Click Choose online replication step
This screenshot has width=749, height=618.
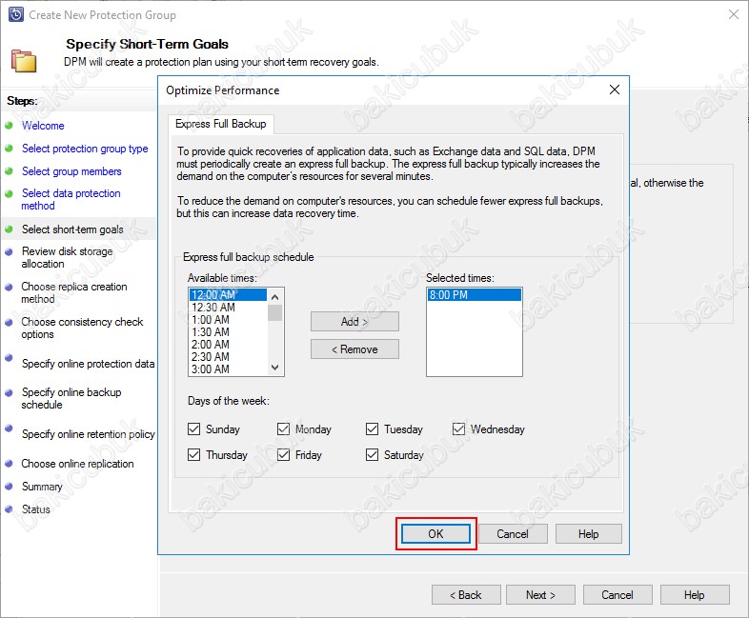(x=77, y=464)
